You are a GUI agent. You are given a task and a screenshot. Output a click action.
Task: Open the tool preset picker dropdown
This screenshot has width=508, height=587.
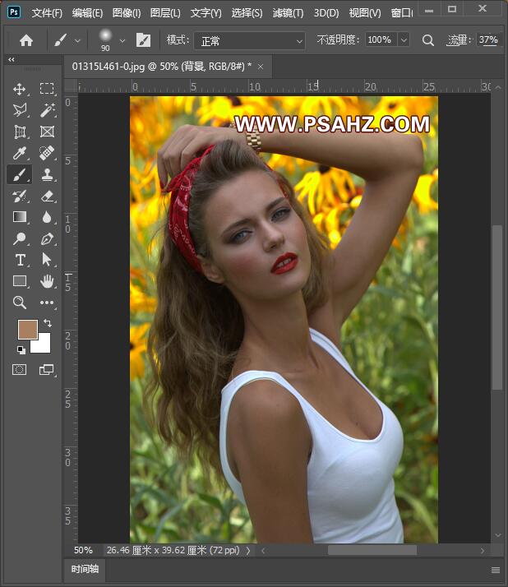pos(77,40)
